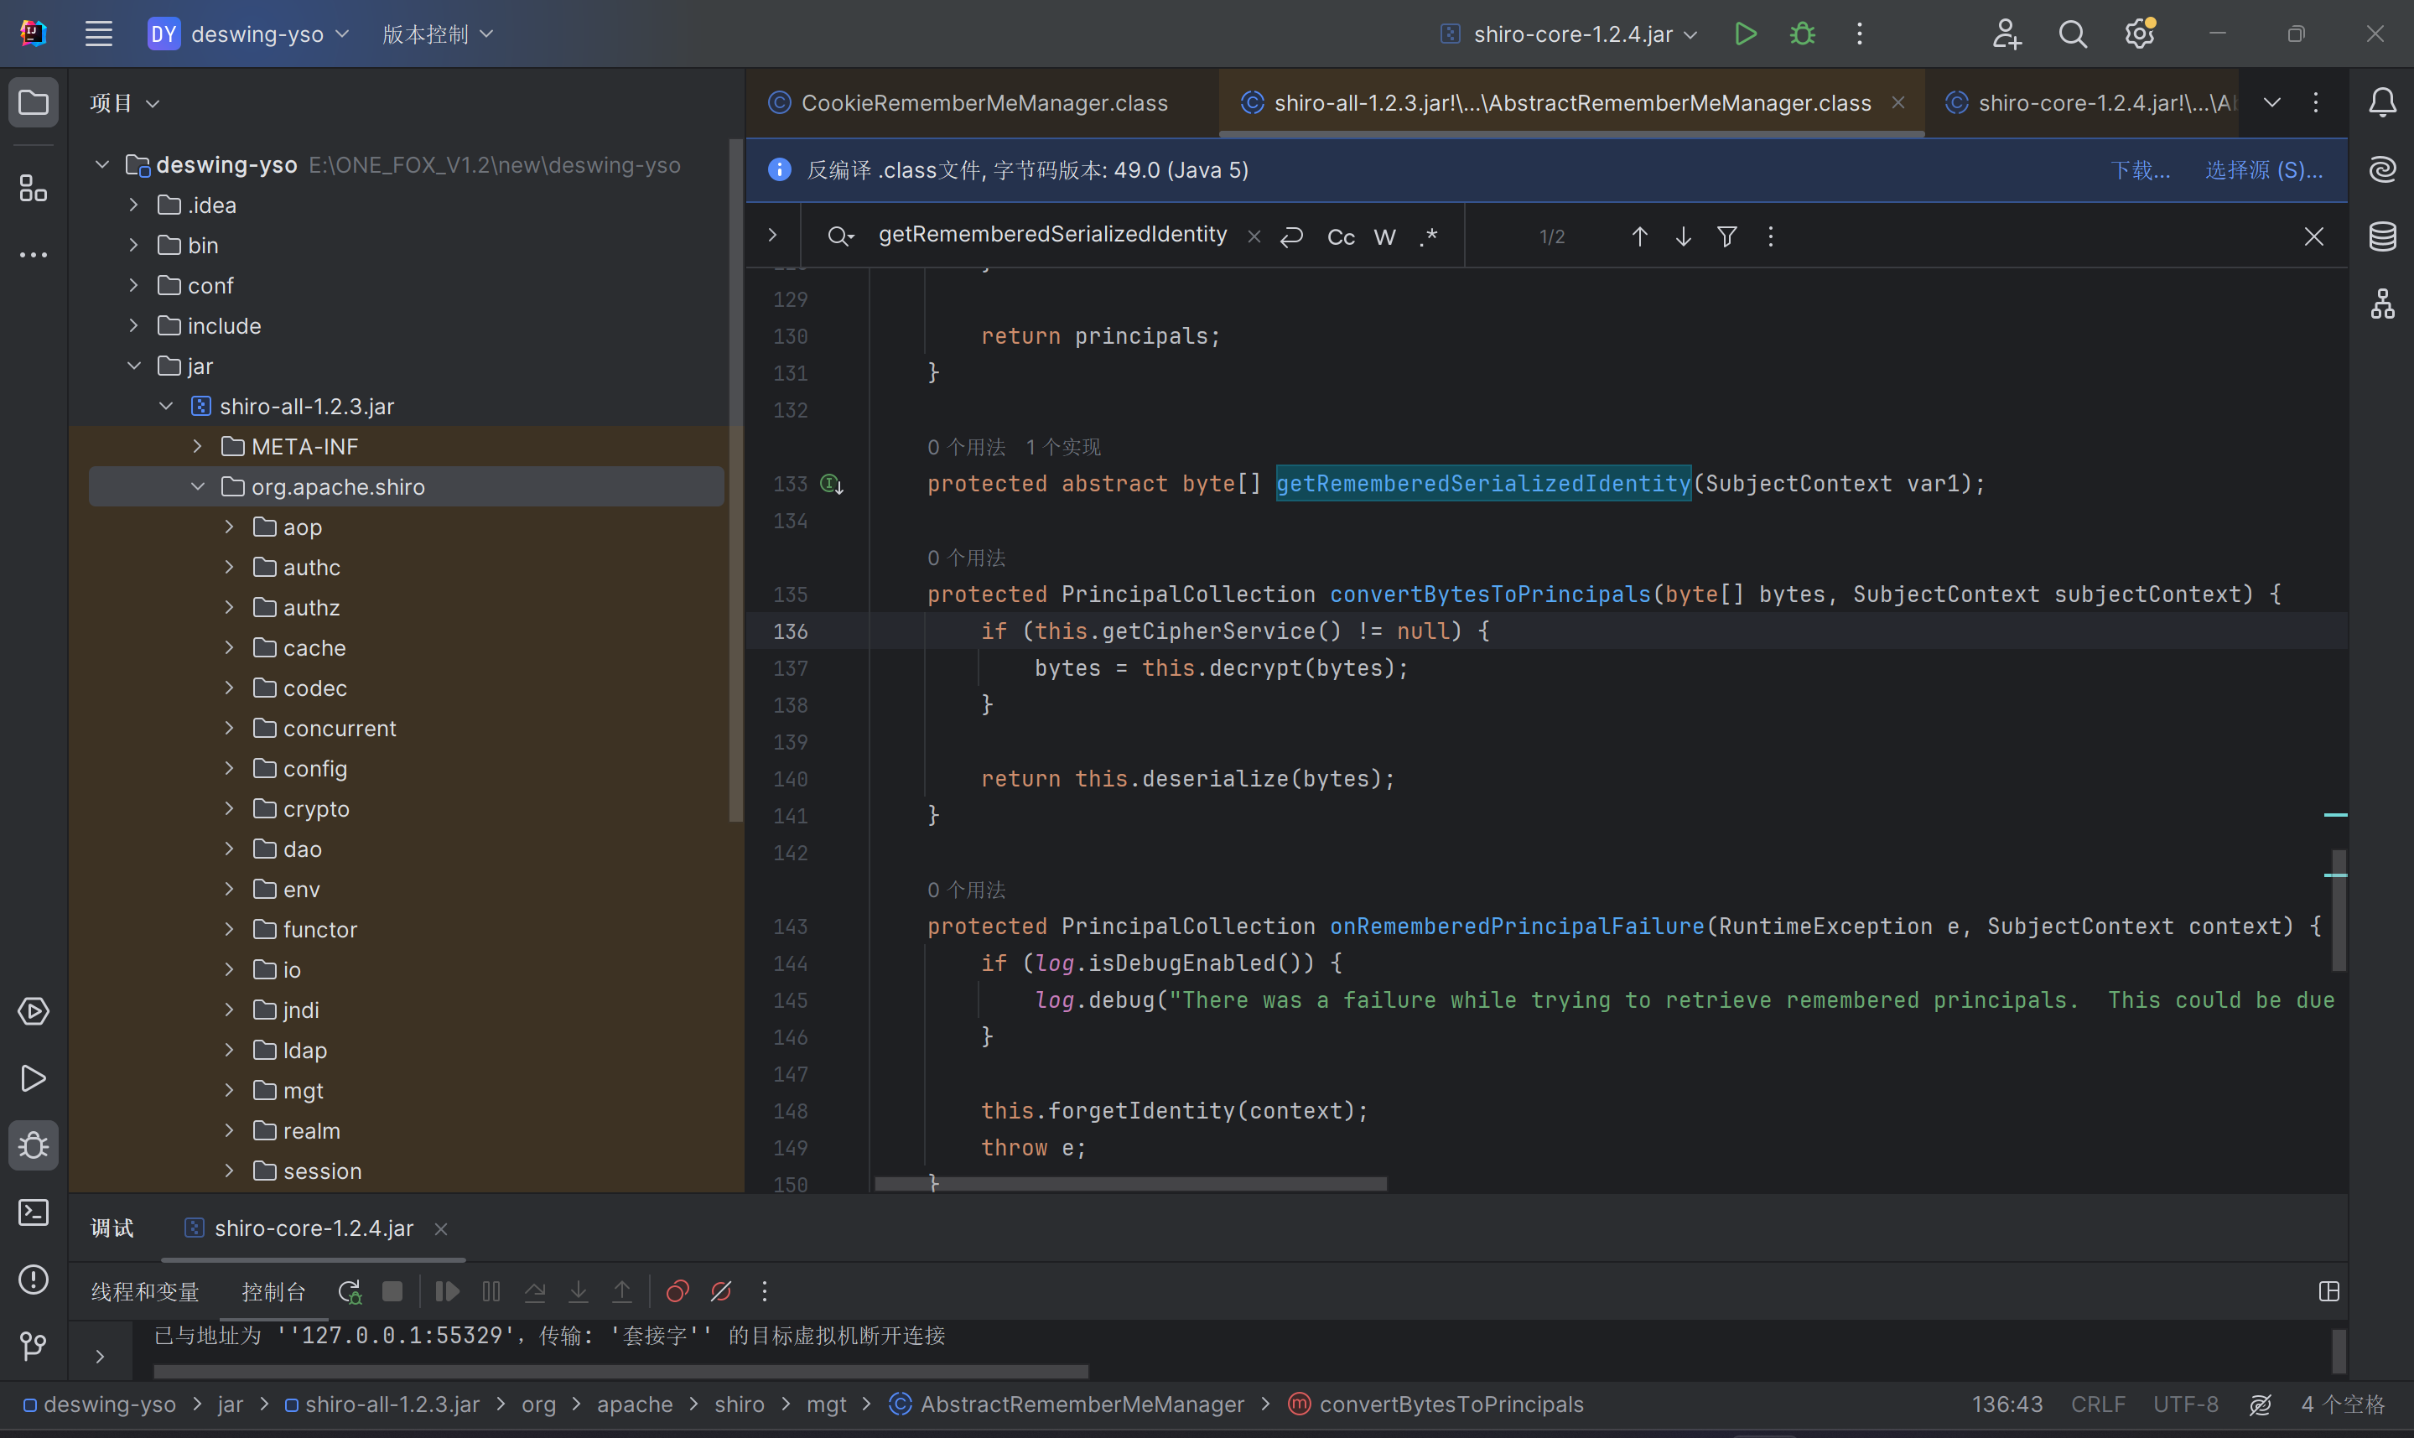The height and width of the screenshot is (1438, 2414).
Task: Collapse shiro-all-1.2.3.jar node
Action: point(166,406)
